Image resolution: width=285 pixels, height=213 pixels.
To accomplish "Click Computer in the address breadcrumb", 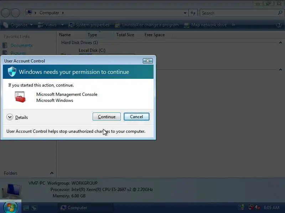I will point(49,13).
